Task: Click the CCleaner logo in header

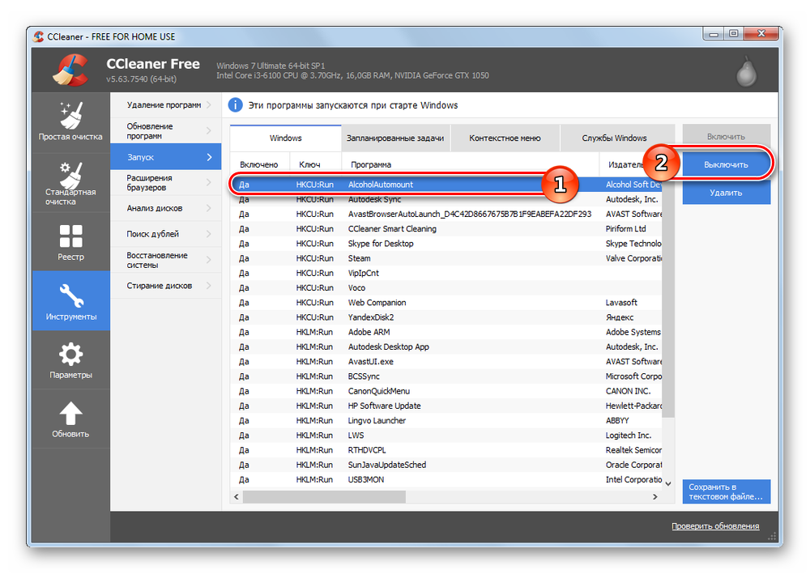Action: [x=70, y=69]
